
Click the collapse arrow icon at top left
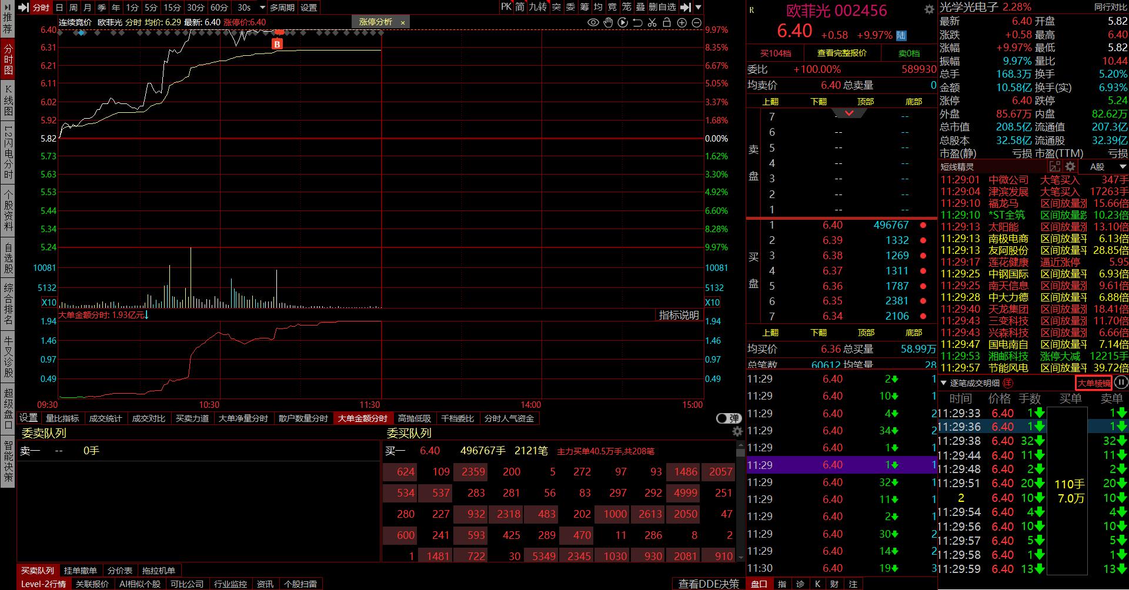pos(23,7)
